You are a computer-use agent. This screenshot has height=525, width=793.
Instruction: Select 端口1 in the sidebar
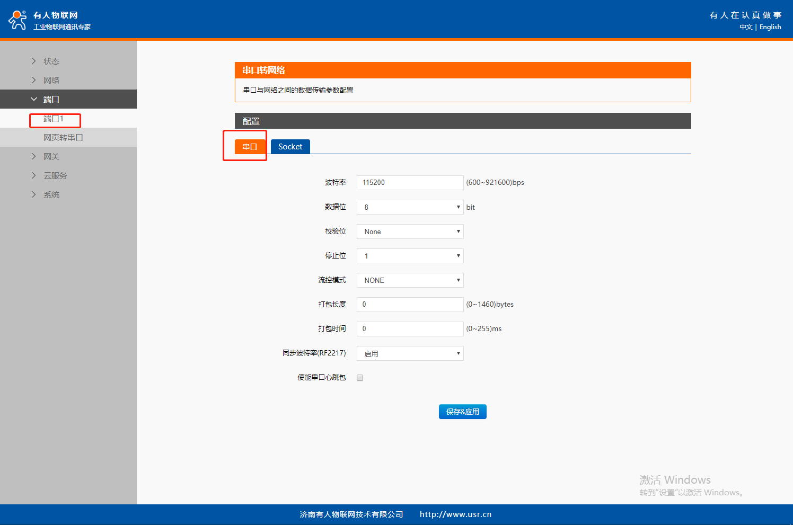point(54,119)
